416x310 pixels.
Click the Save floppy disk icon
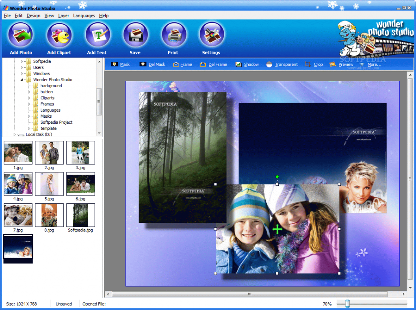(136, 35)
